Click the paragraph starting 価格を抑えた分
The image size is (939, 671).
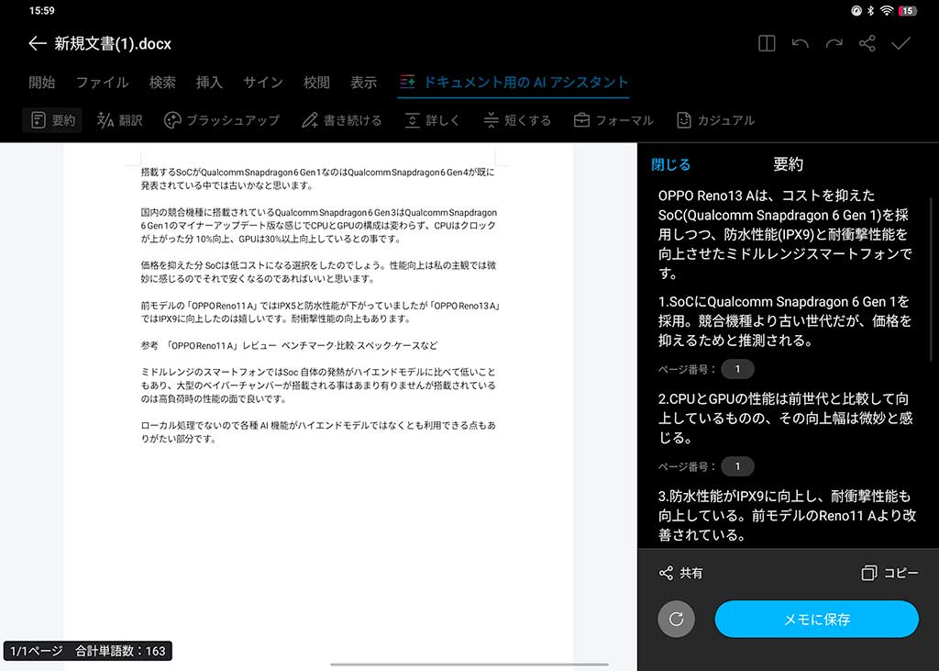tap(318, 272)
